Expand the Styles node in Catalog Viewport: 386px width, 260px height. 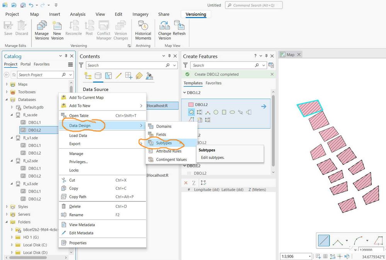7,206
